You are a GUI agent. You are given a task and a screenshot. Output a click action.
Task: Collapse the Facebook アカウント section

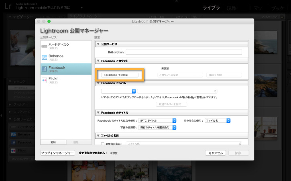(98, 61)
